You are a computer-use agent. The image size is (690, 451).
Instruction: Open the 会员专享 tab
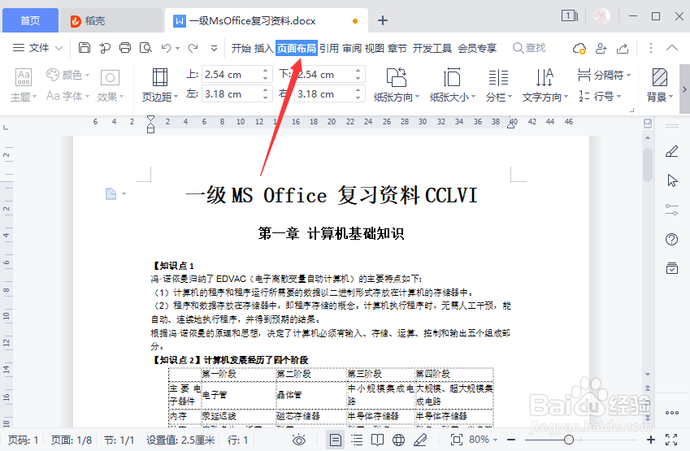(477, 48)
